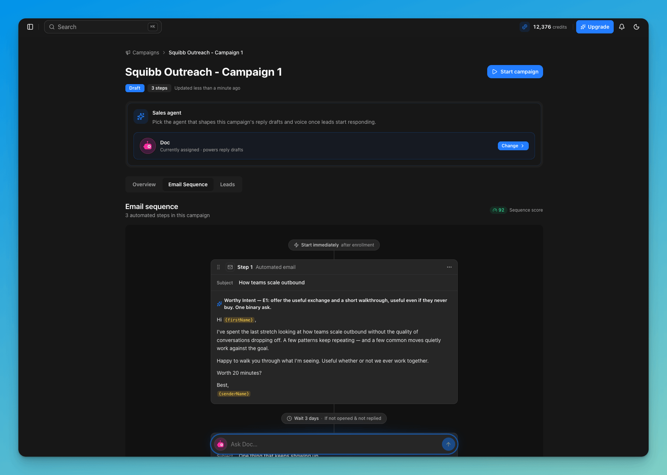Image resolution: width=667 pixels, height=475 pixels.
Task: Toggle the sidebar panel icon
Action: coord(30,27)
